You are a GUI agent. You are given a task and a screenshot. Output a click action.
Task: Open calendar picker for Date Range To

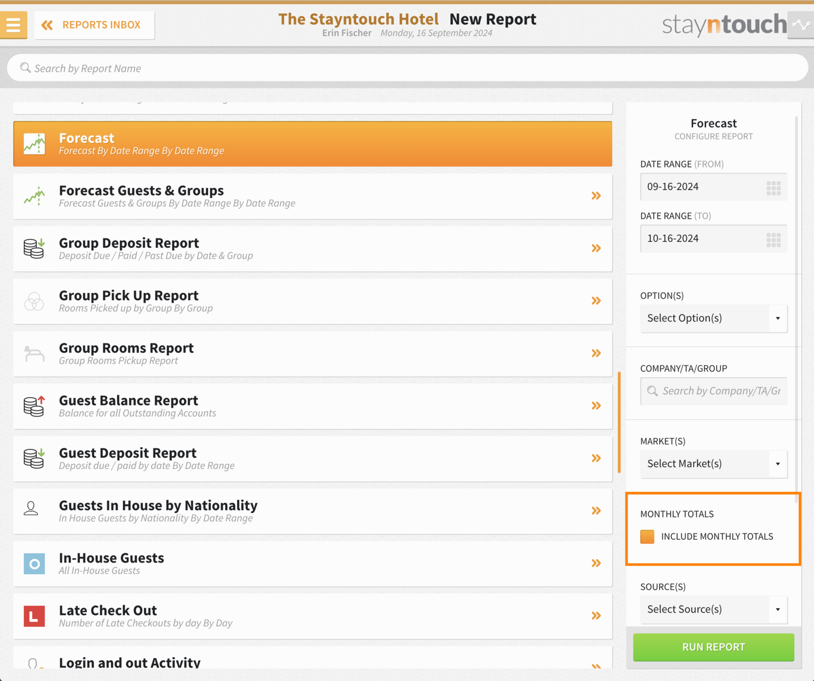(774, 240)
